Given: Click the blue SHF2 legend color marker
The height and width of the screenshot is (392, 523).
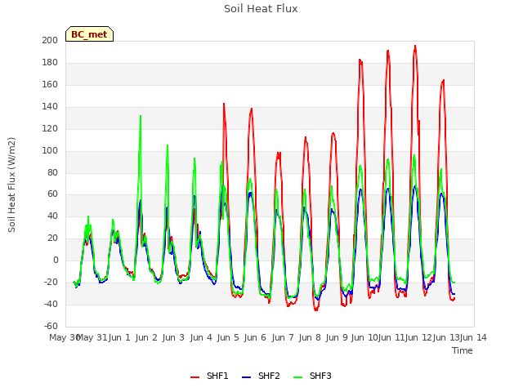Looking at the screenshot, I should pos(246,377).
